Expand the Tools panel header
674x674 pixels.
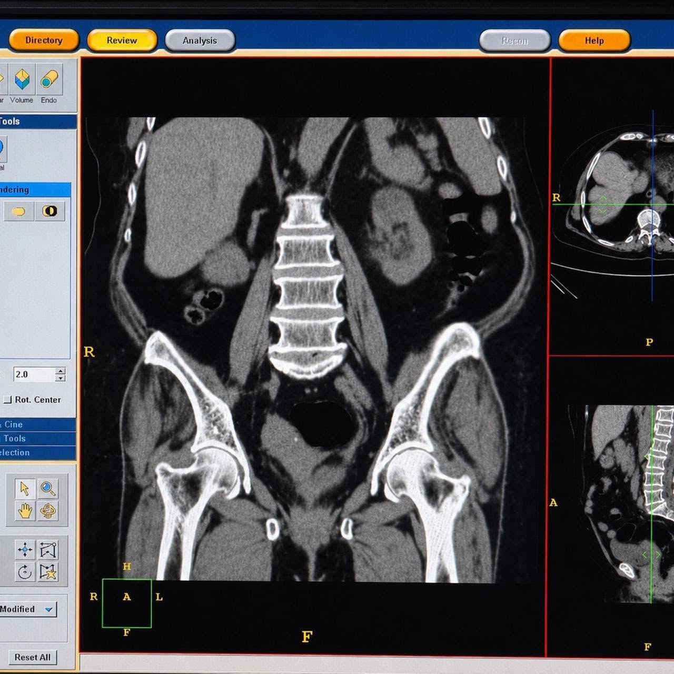(x=38, y=121)
